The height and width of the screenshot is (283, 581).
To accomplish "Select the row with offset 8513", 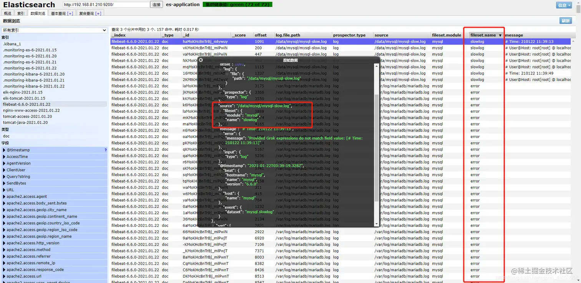I will 341,276.
